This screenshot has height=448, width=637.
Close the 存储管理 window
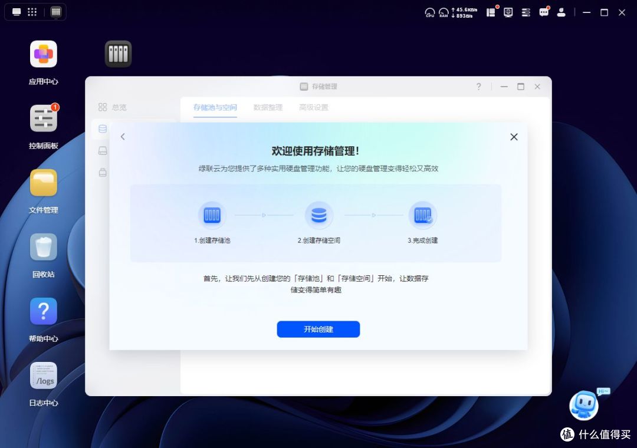pyautogui.click(x=537, y=87)
